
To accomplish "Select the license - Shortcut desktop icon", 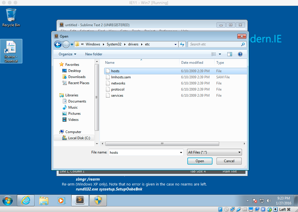I will (11, 51).
